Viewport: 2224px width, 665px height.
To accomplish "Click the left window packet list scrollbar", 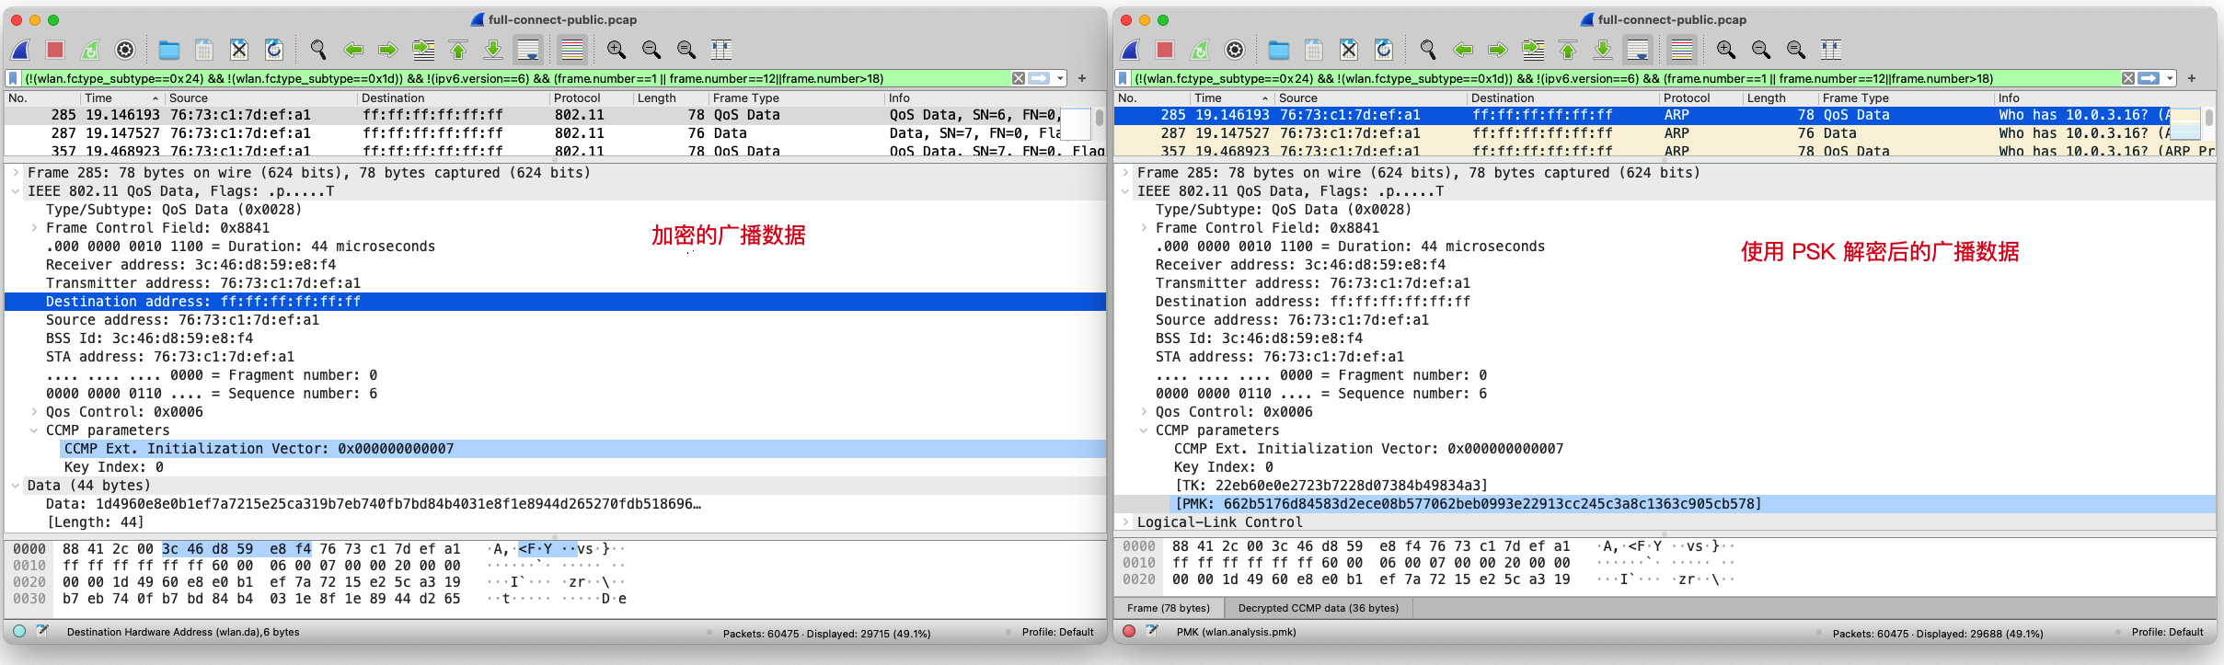I will click(1099, 120).
